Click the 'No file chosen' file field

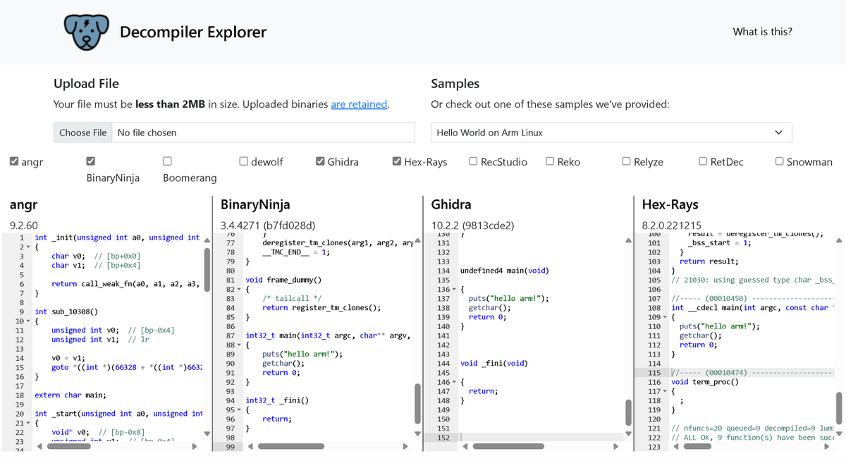(263, 132)
